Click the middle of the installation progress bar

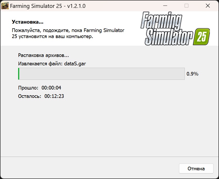(x=101, y=74)
